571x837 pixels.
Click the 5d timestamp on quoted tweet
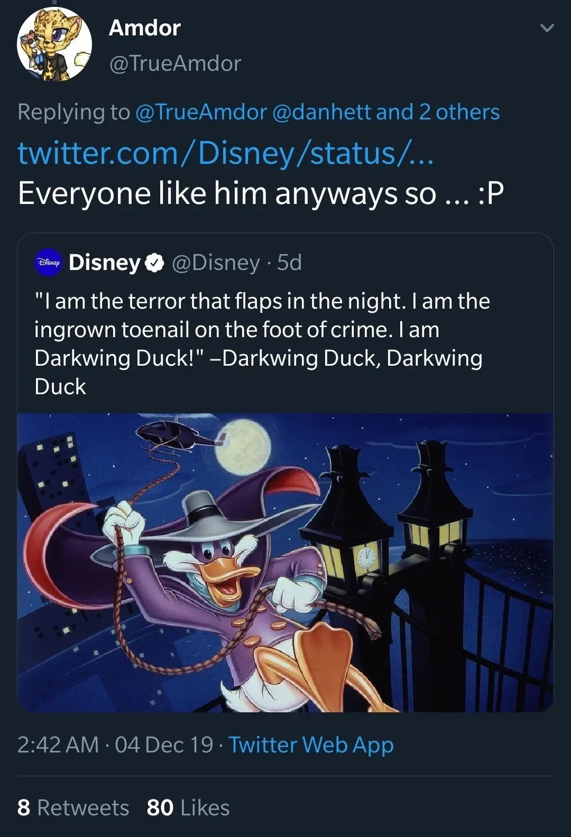pyautogui.click(x=290, y=262)
